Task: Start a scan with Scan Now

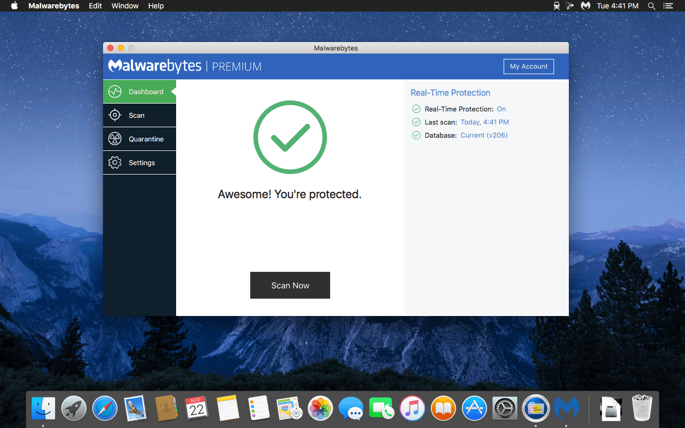Action: 290,286
